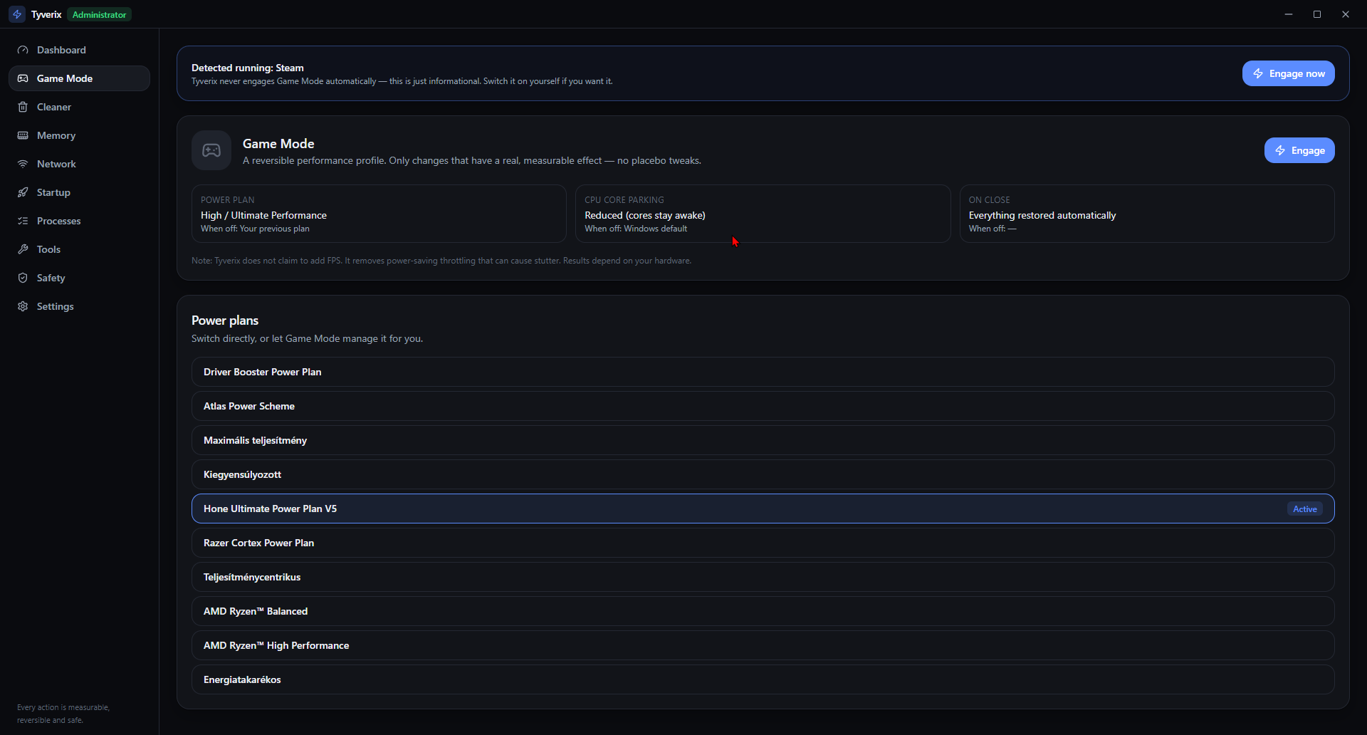This screenshot has width=1367, height=735.
Task: Click the CPU CORE PARKING info card
Action: pyautogui.click(x=763, y=214)
